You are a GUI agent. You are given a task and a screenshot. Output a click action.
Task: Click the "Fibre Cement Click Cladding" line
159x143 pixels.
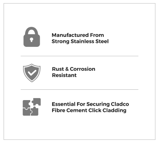(89, 110)
